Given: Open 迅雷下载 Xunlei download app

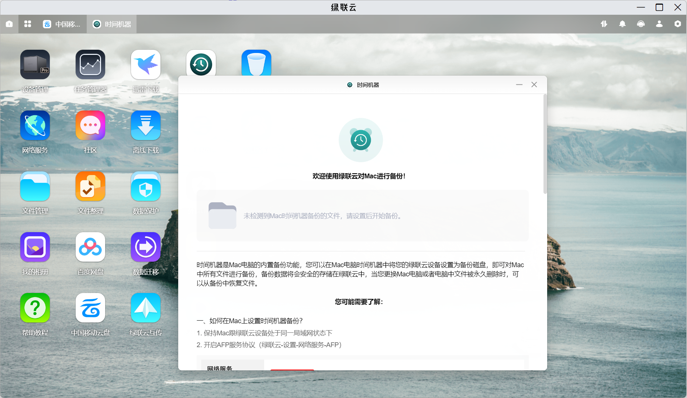Looking at the screenshot, I should coord(146,65).
